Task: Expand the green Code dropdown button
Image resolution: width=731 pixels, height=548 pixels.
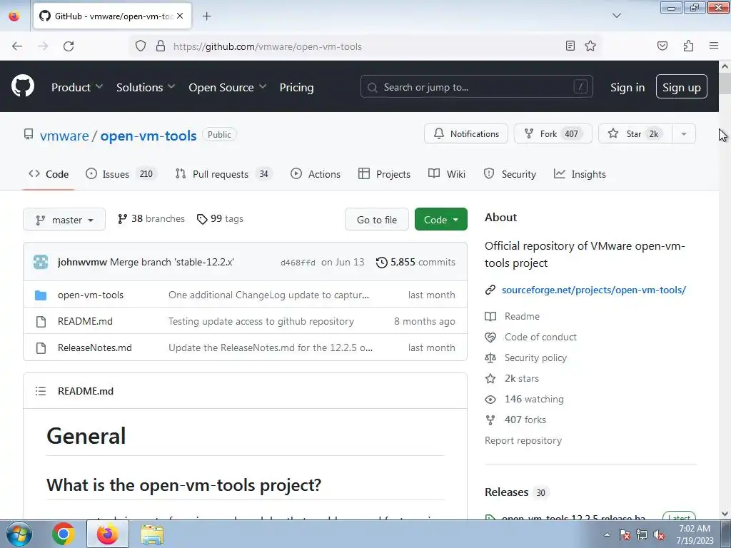Action: [441, 220]
